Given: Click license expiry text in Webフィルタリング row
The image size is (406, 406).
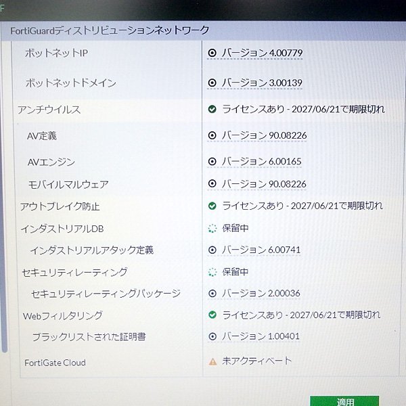Looking at the screenshot, I should pyautogui.click(x=301, y=315).
